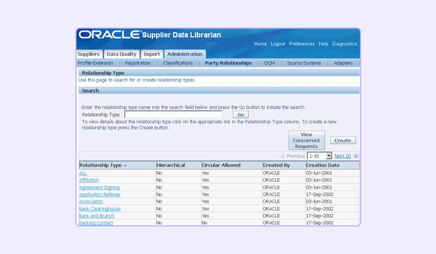Viewport: 436px width, 254px height.
Task: Select the Party Relationships subtab
Action: tap(228, 63)
